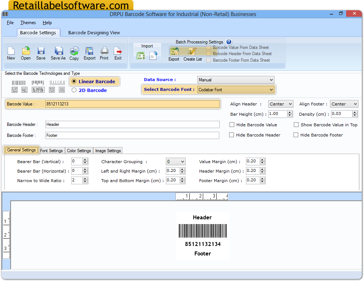Screen dimensions: 364x281
Task: Open the Themes menu
Action: (x=28, y=23)
